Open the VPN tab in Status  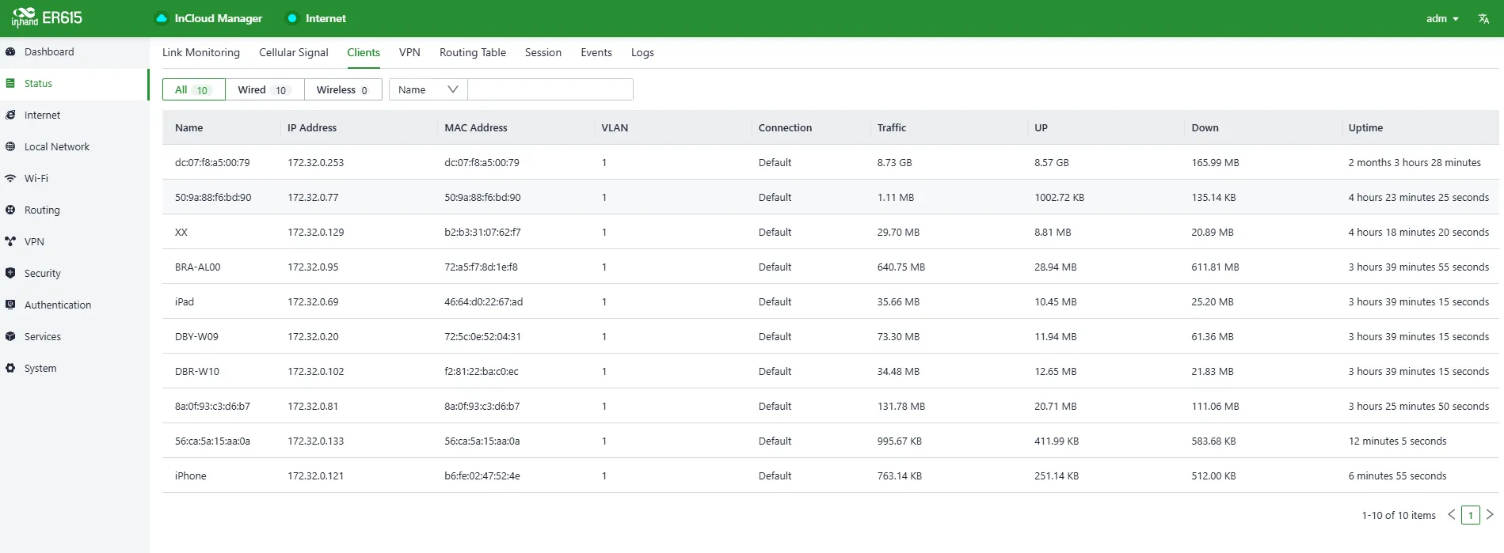409,52
